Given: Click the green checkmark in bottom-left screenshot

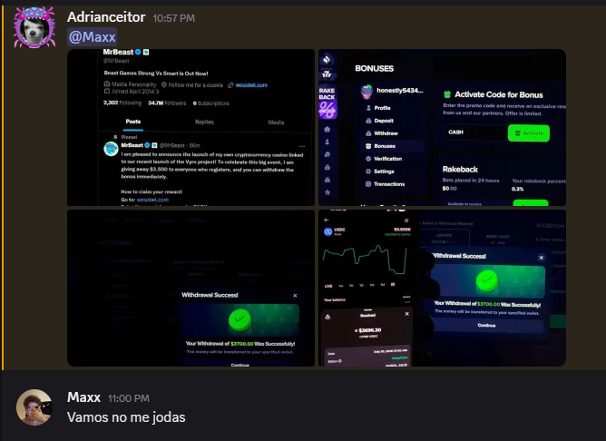Looking at the screenshot, I should tap(239, 319).
